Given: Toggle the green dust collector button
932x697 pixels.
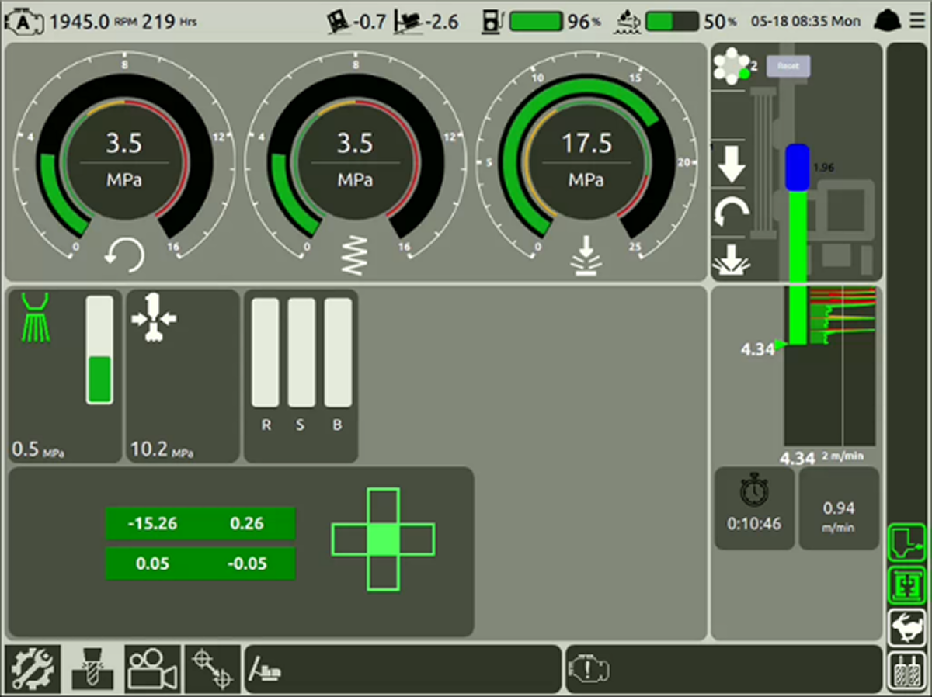Looking at the screenshot, I should pyautogui.click(x=907, y=543).
